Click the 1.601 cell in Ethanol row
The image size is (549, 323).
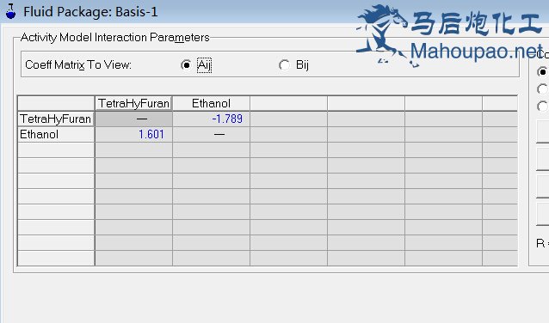click(133, 134)
